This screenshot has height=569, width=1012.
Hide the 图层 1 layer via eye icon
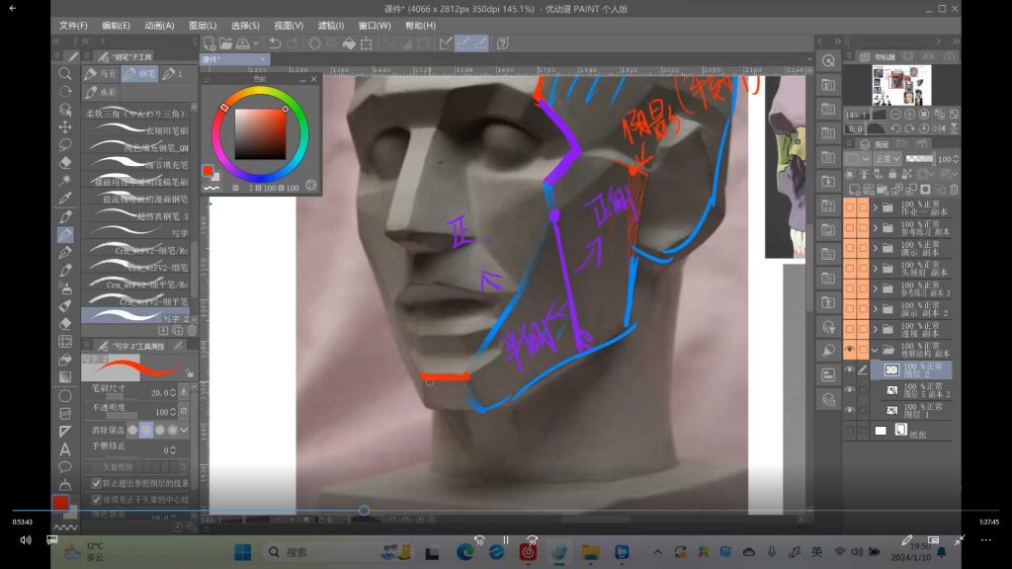coord(849,410)
